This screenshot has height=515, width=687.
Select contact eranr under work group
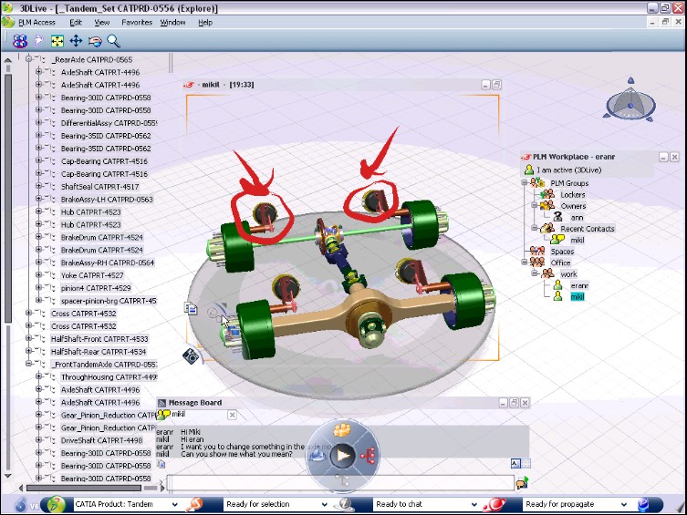579,285
